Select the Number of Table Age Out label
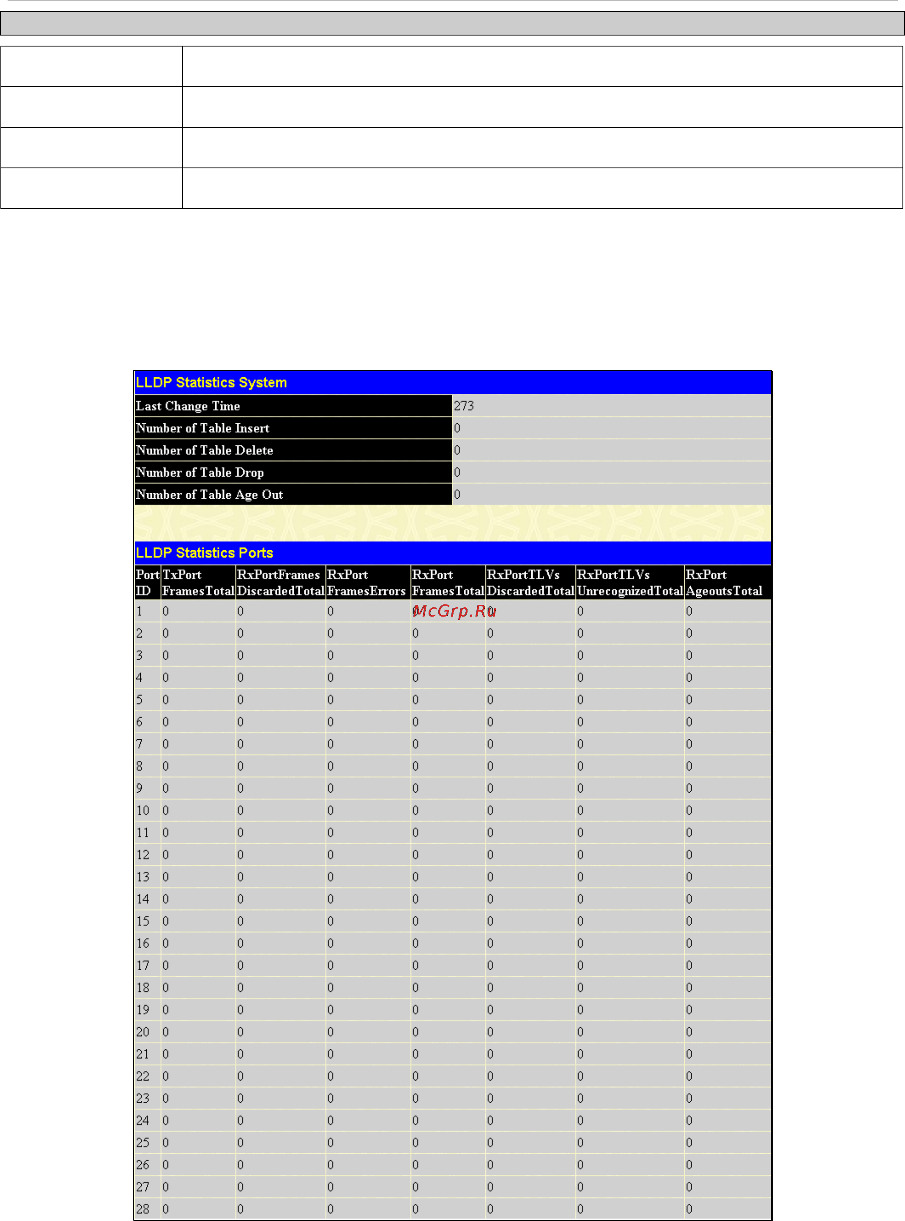Viewport: 905px width, 1221px height. [209, 494]
